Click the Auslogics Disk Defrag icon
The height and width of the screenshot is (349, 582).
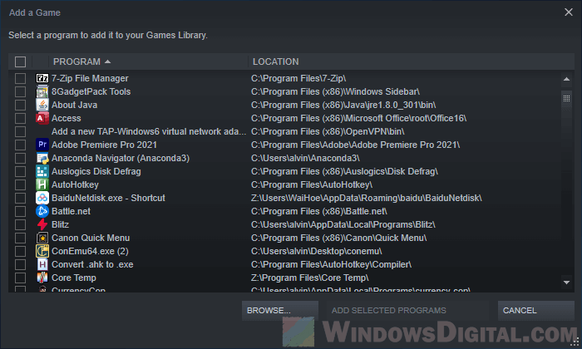tap(42, 171)
